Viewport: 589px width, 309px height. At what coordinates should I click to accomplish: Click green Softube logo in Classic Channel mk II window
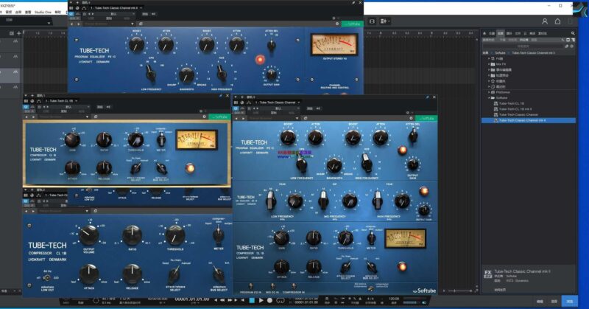(353, 24)
